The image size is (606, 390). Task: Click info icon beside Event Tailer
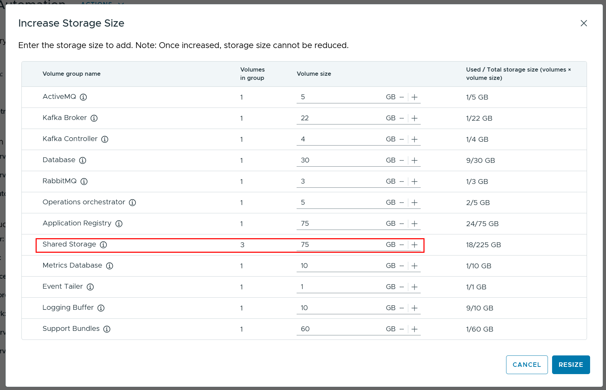point(90,287)
